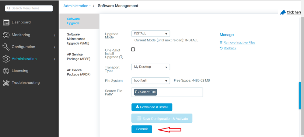Image resolution: width=304 pixels, height=137 pixels.
Task: Click Save Configuration & Activate button
Action: (x=162, y=118)
